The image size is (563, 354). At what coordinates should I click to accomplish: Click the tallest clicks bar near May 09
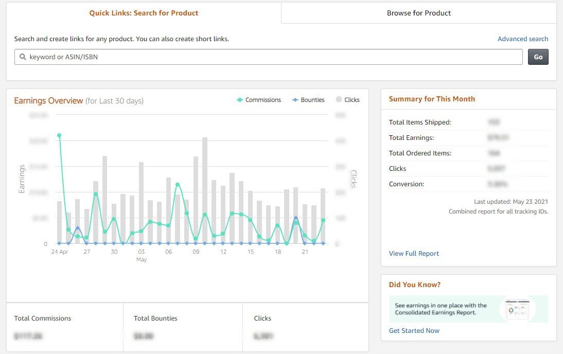pyautogui.click(x=204, y=190)
